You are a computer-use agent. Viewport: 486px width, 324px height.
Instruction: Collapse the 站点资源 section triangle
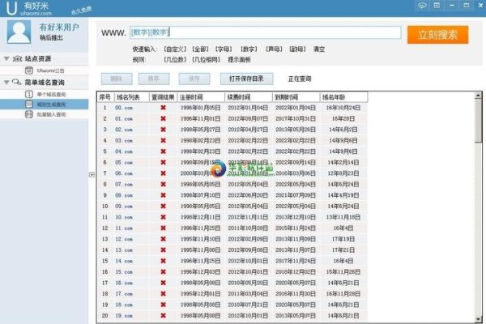tap(6, 58)
